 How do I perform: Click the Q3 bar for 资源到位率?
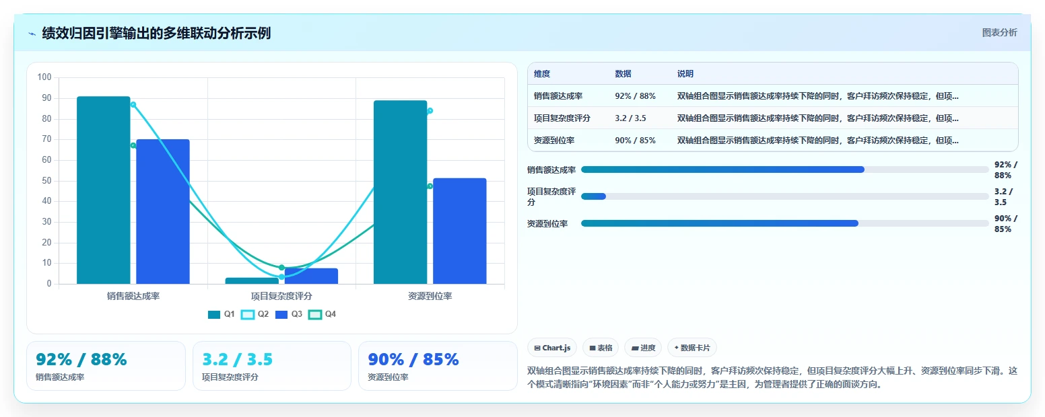coord(460,231)
